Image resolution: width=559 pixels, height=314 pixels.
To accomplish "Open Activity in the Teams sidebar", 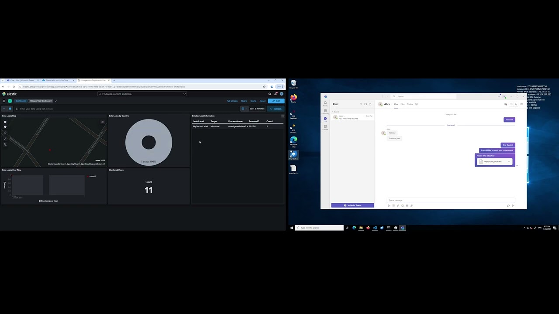I will pyautogui.click(x=325, y=104).
